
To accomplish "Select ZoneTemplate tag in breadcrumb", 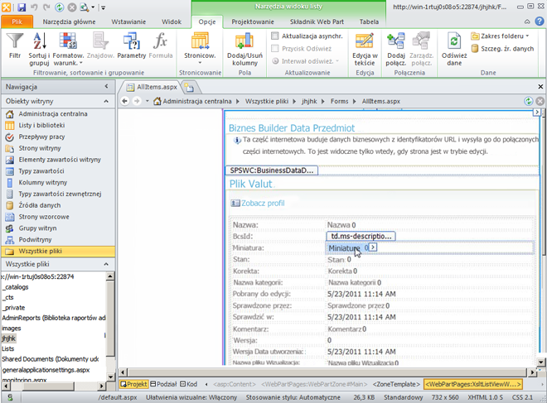I will pos(397,384).
